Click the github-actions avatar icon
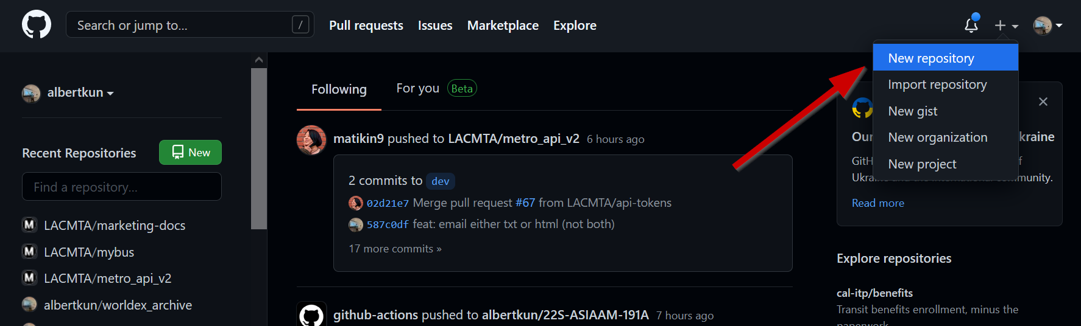 point(311,315)
